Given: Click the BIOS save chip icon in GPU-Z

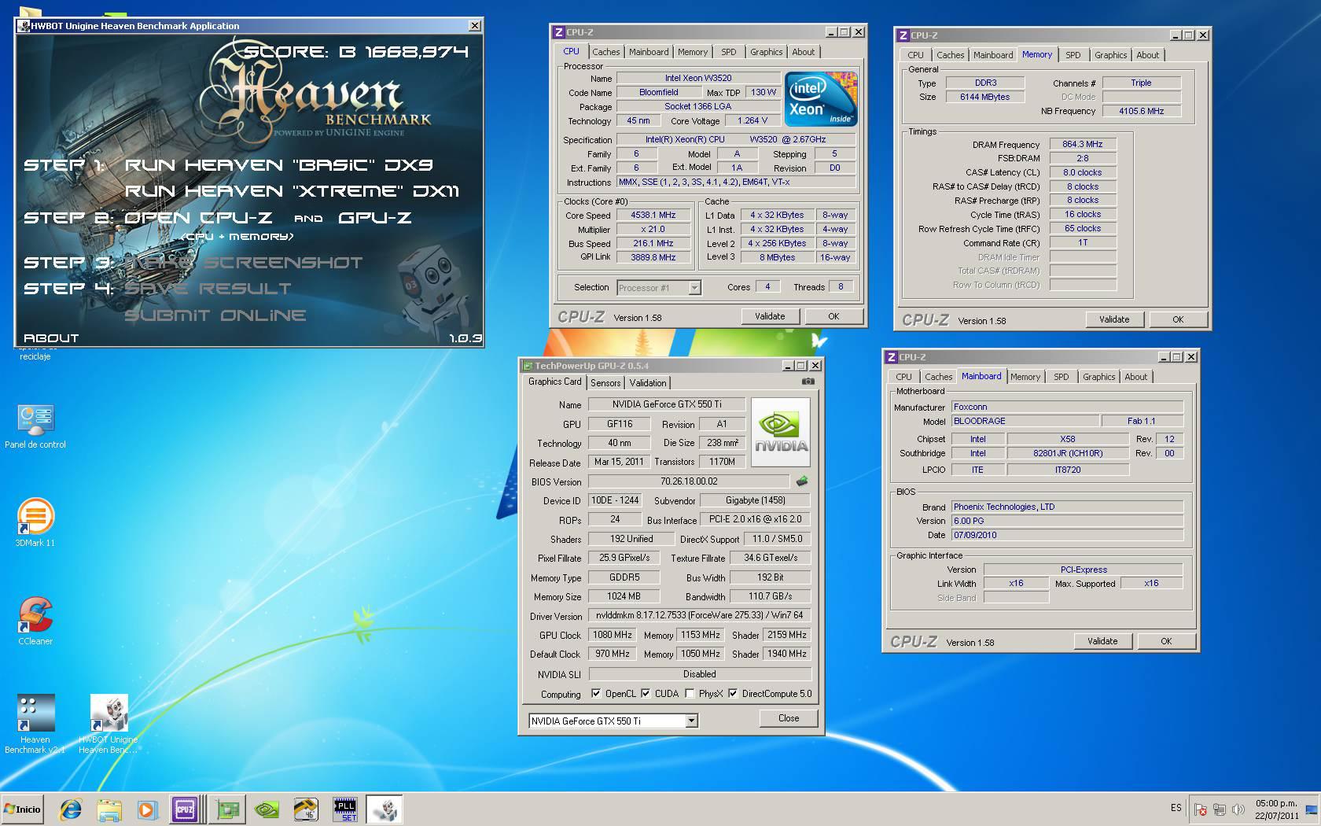Looking at the screenshot, I should point(802,481).
